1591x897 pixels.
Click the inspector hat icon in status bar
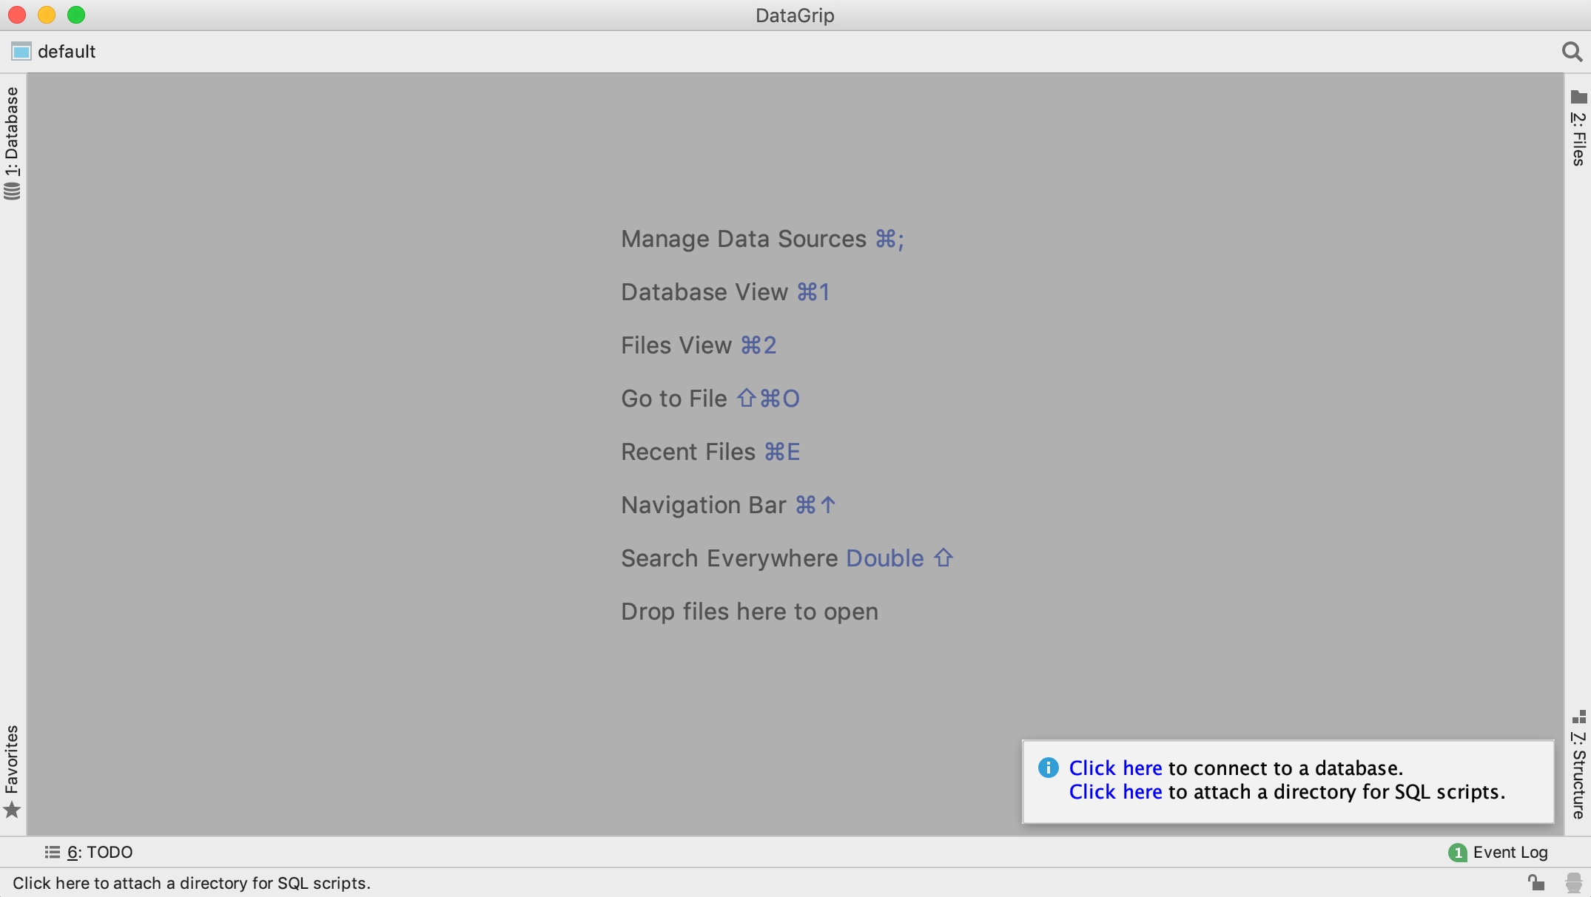click(x=1573, y=882)
